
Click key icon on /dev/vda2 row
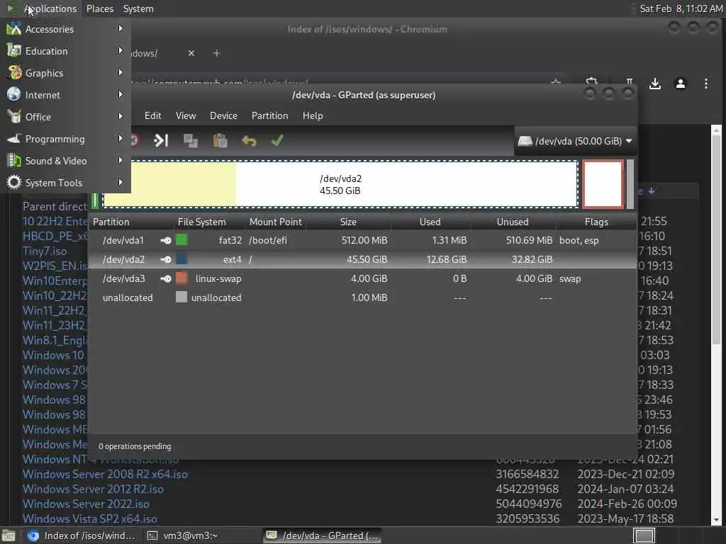pyautogui.click(x=166, y=259)
